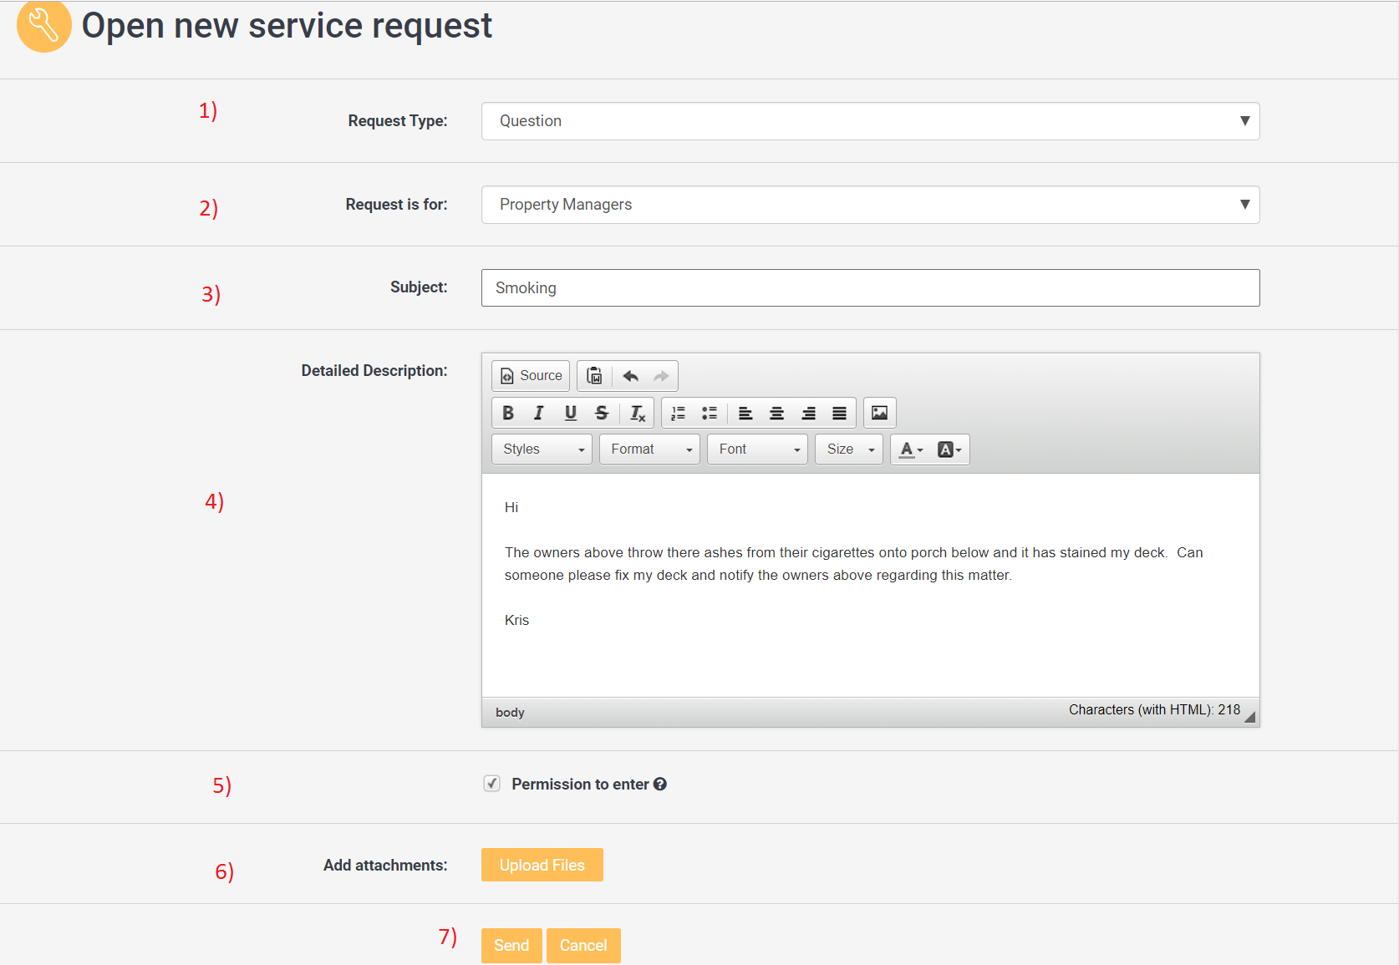Apply italic formatting to text
This screenshot has width=1399, height=965.
(x=539, y=413)
